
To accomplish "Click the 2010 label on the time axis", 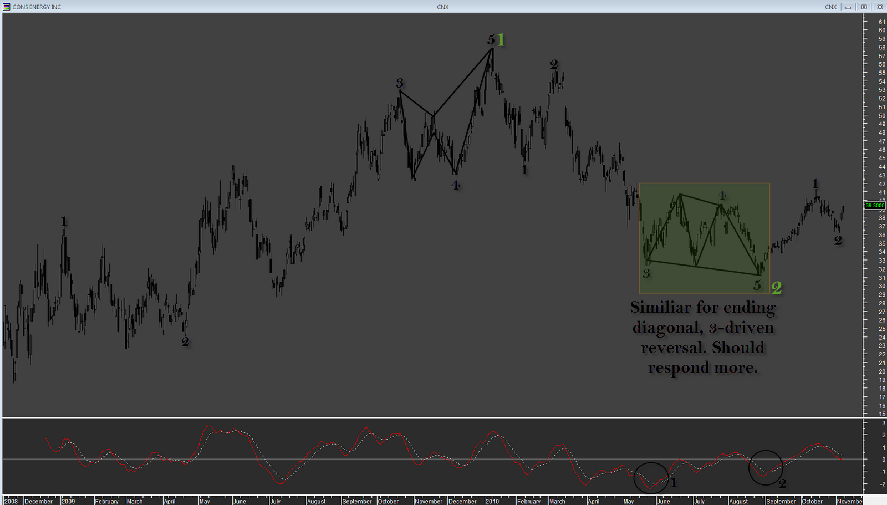I will (492, 501).
